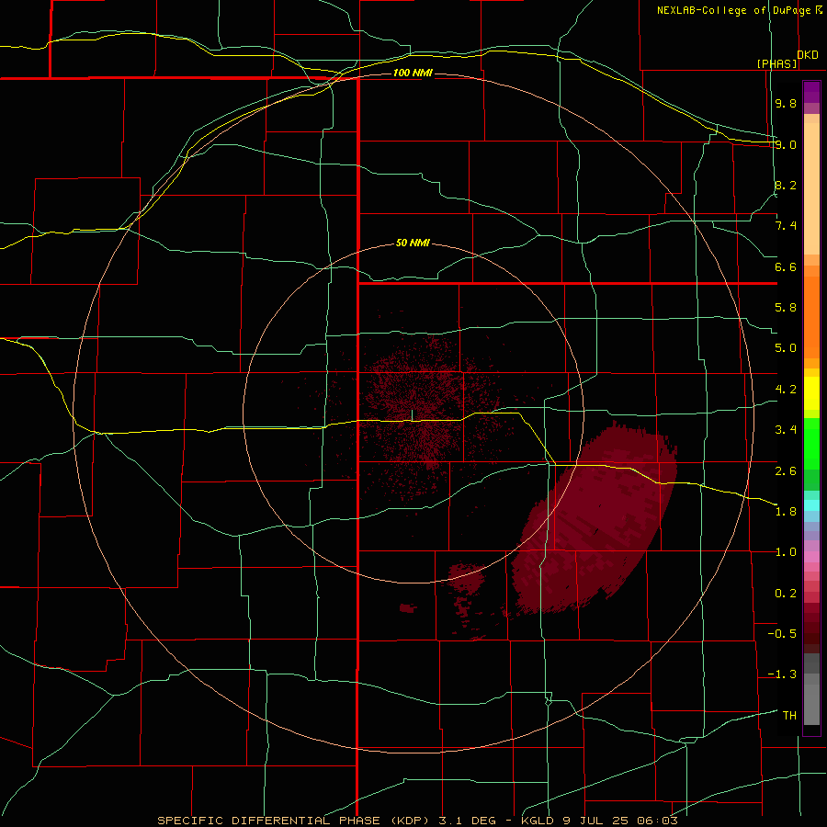Click the 9.8 value on color scale
Image resolution: width=827 pixels, height=827 pixels.
click(786, 103)
